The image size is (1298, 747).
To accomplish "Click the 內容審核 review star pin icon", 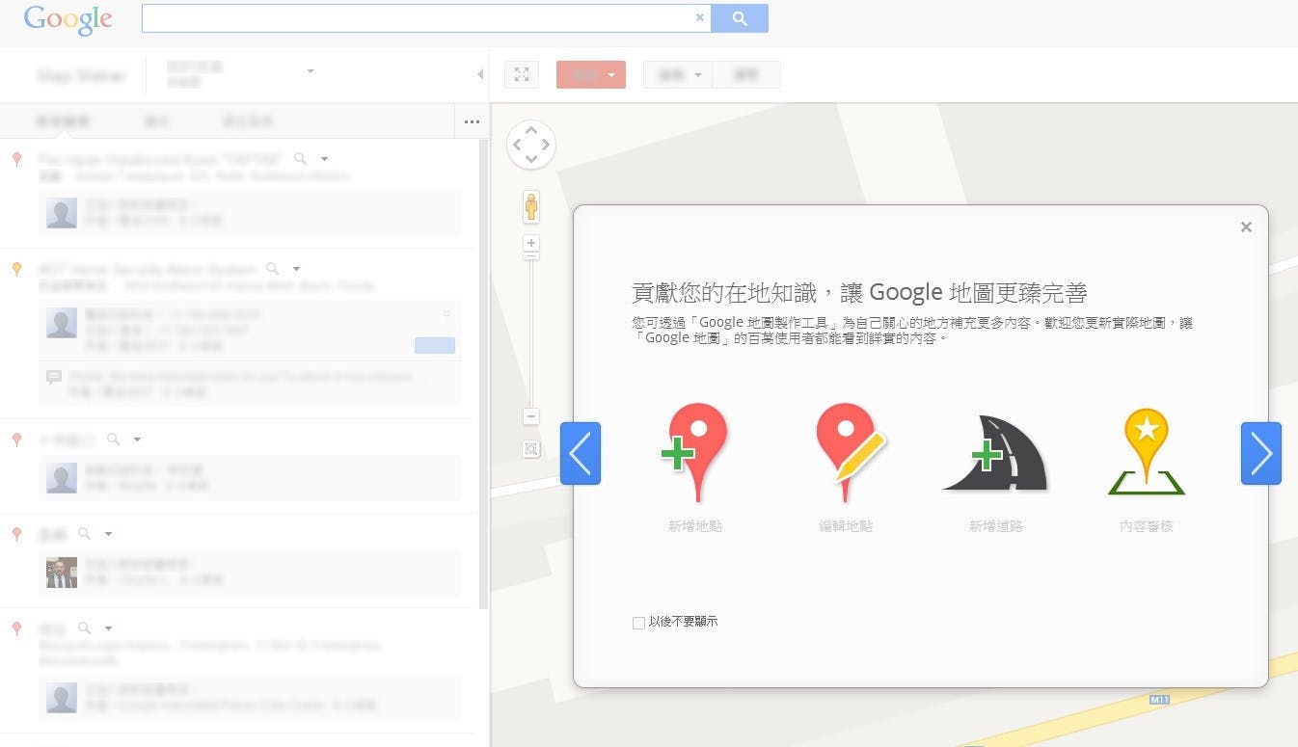I will coord(1146,451).
